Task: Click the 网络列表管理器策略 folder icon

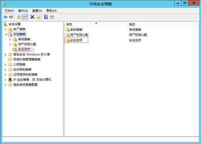Action: pyautogui.click(x=10, y=60)
